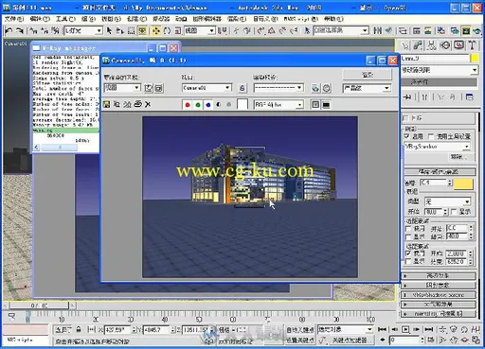Open configure modifier sets icon

(470, 97)
